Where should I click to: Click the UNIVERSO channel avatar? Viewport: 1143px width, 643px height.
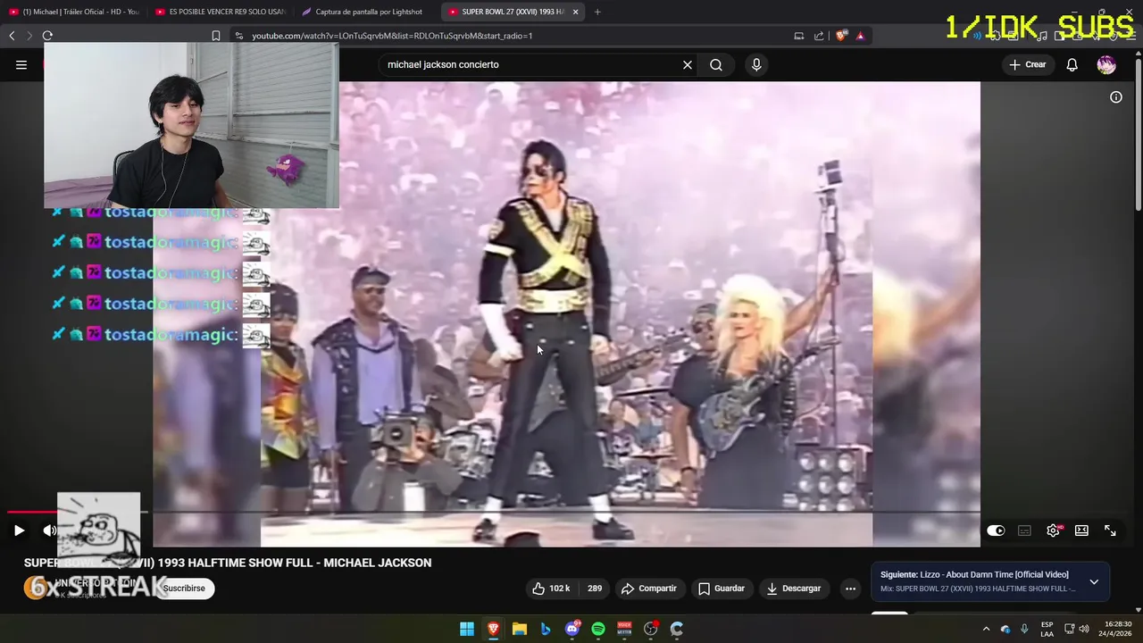(x=36, y=588)
